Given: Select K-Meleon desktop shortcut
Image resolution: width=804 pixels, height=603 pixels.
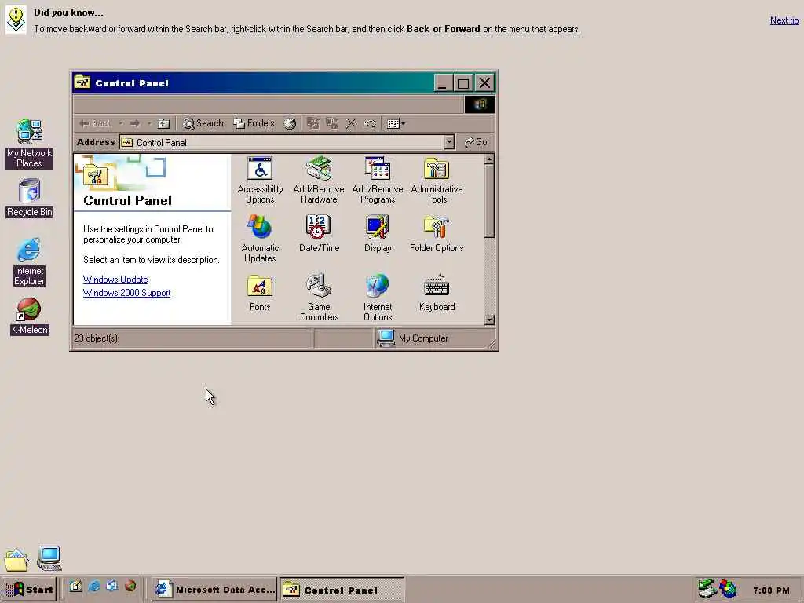Looking at the screenshot, I should 29,316.
